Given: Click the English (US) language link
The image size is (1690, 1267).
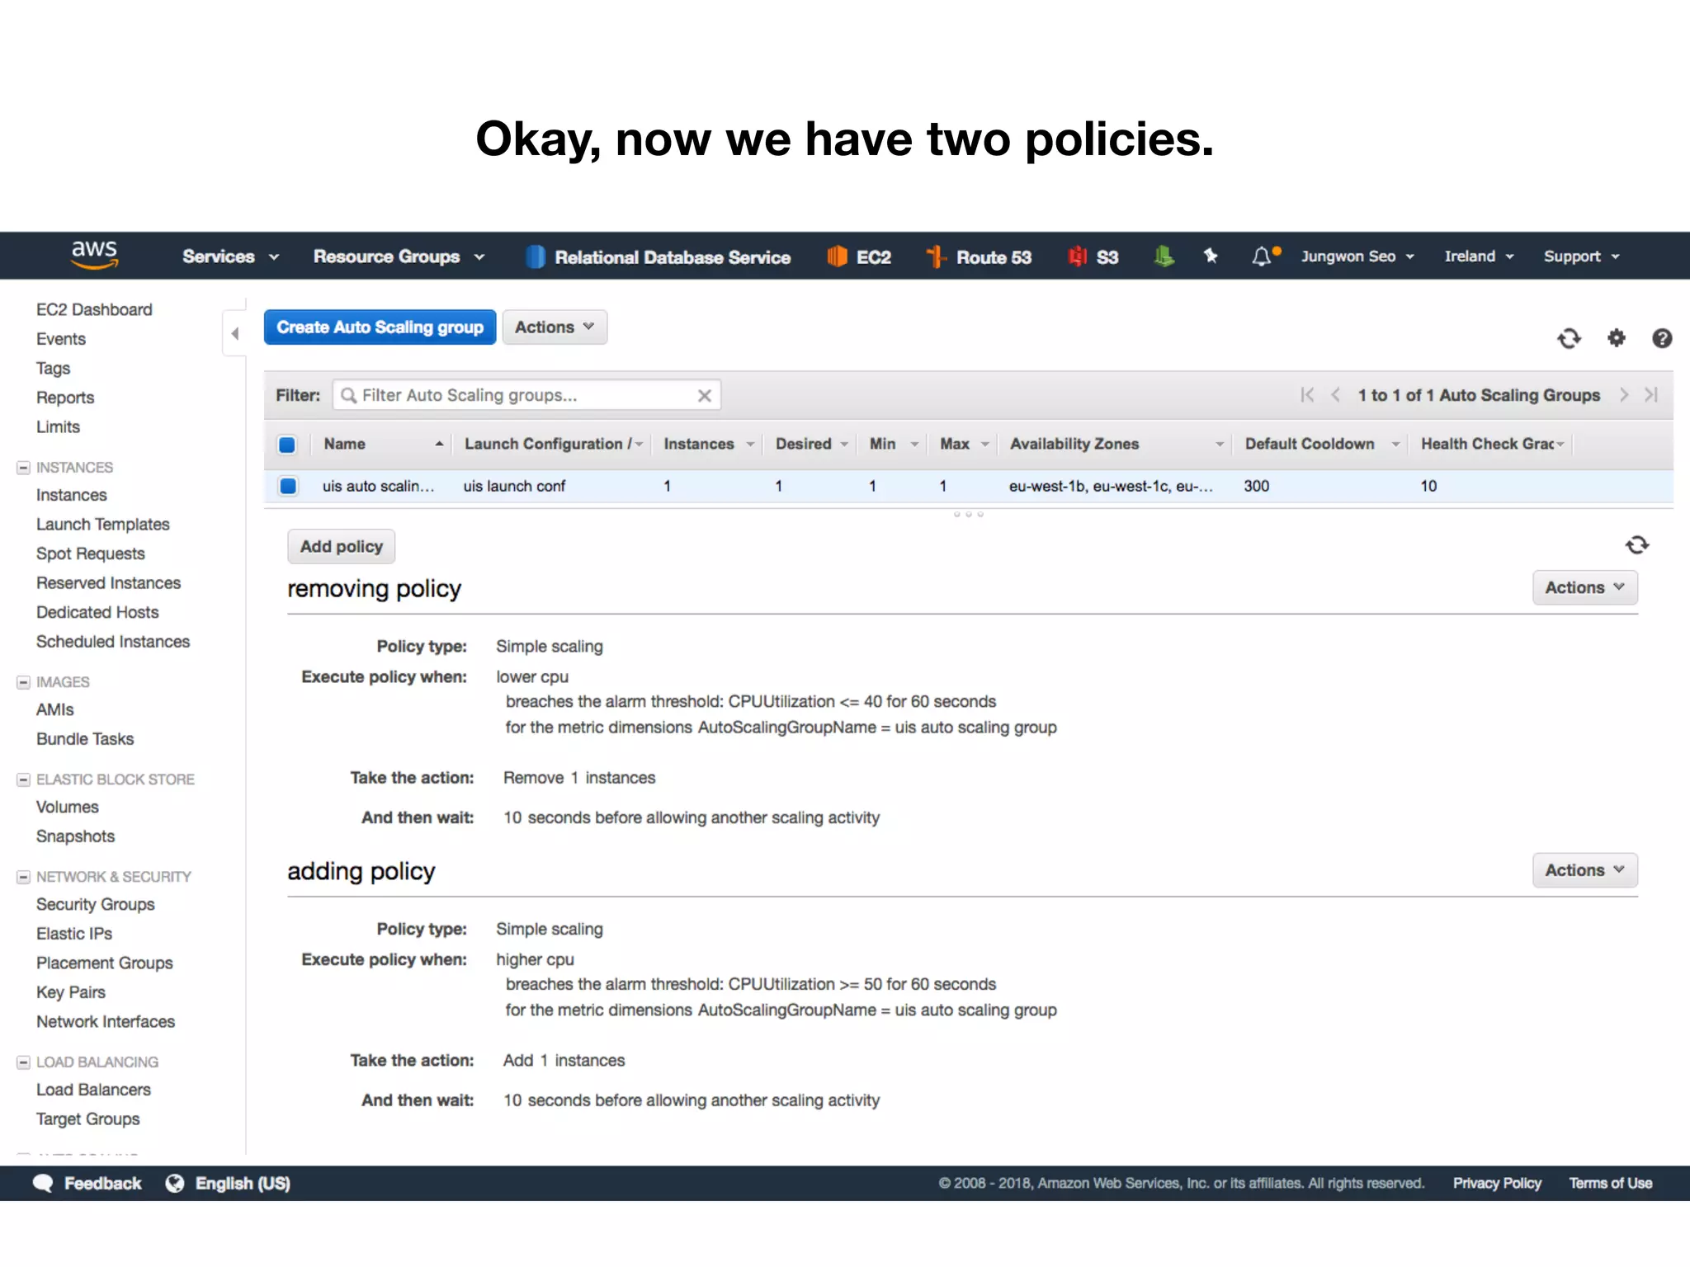Looking at the screenshot, I should 243,1183.
